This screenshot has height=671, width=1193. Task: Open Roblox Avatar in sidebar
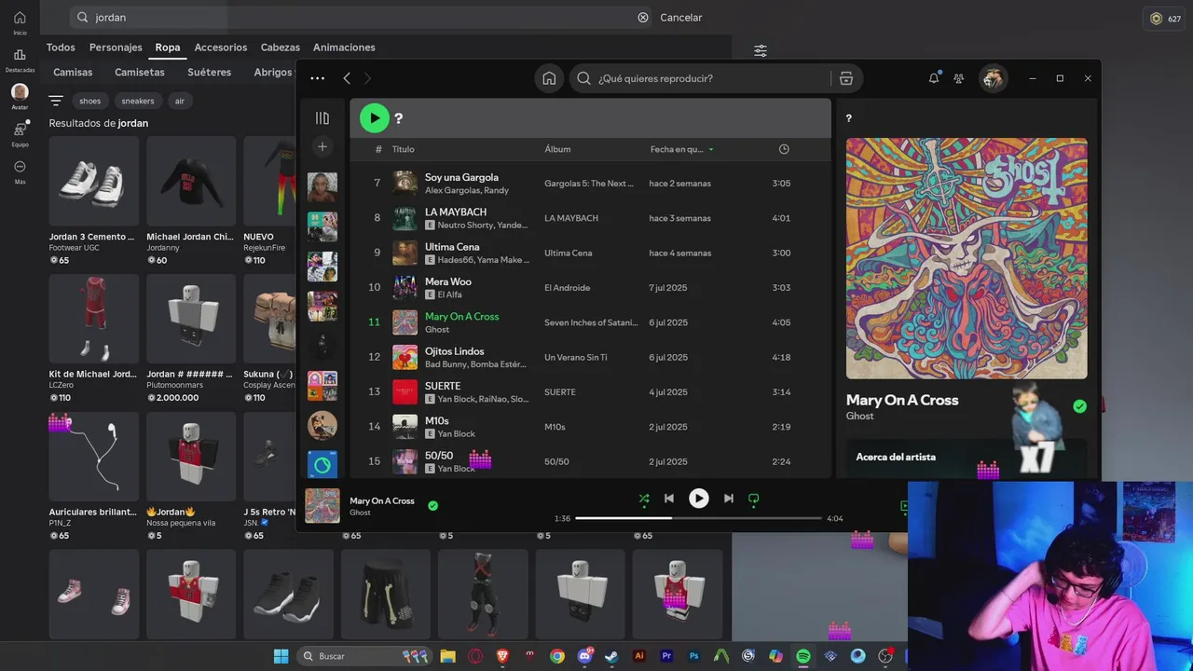pyautogui.click(x=20, y=96)
